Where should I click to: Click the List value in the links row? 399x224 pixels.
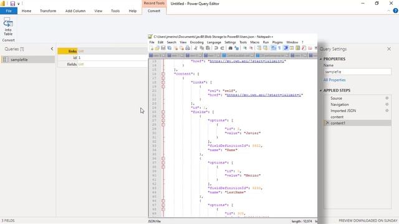click(81, 51)
